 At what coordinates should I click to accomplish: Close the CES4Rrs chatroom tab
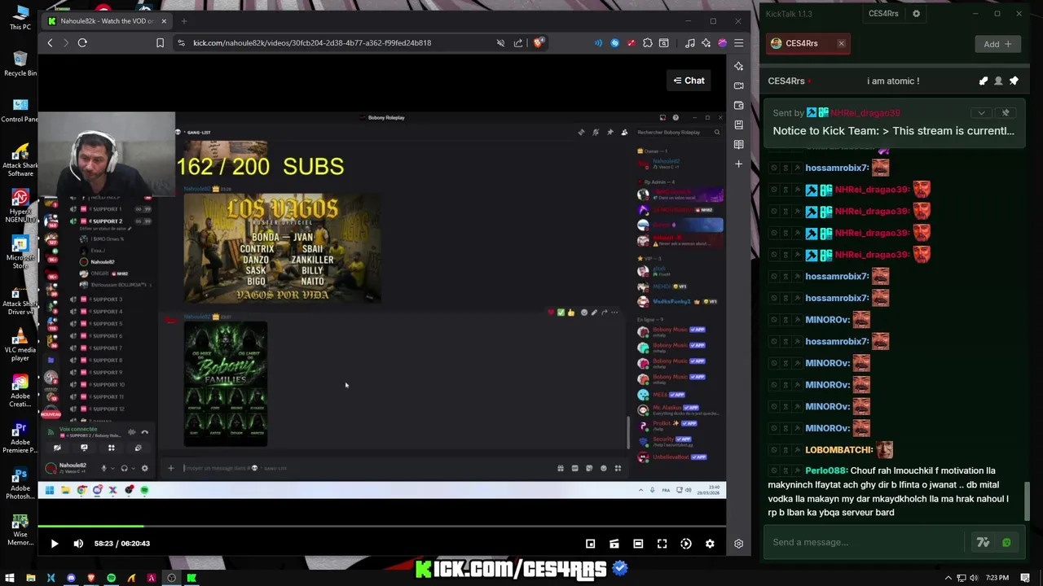click(x=841, y=44)
